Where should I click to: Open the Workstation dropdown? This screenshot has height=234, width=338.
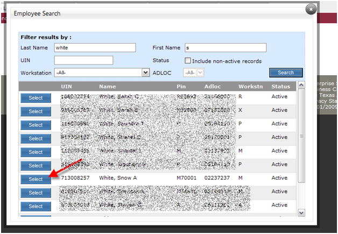pos(145,72)
